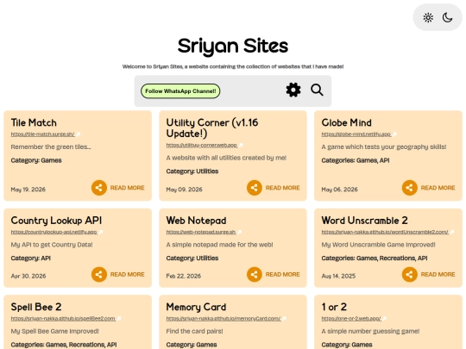Click 'A simple number guessing game!' text

tap(370, 331)
